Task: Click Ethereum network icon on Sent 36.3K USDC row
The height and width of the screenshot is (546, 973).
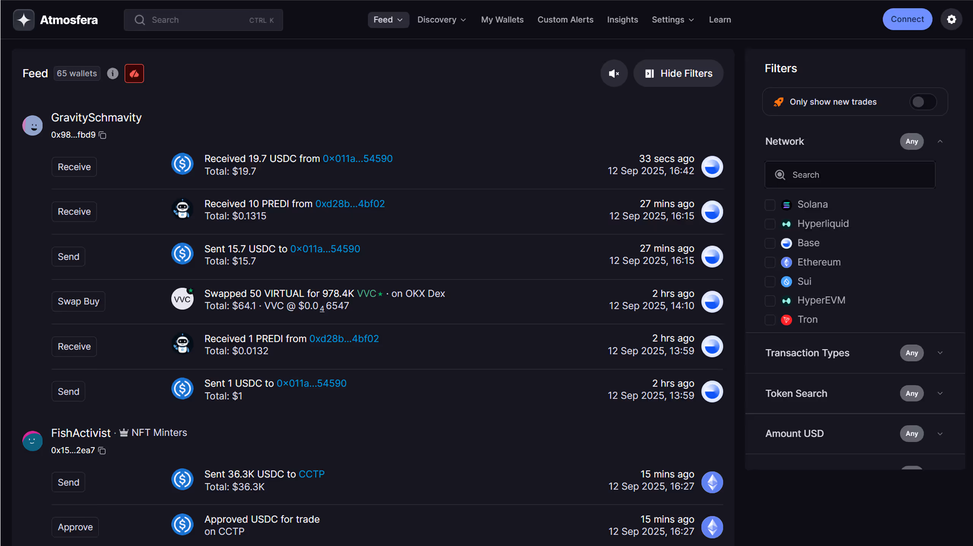Action: point(712,483)
